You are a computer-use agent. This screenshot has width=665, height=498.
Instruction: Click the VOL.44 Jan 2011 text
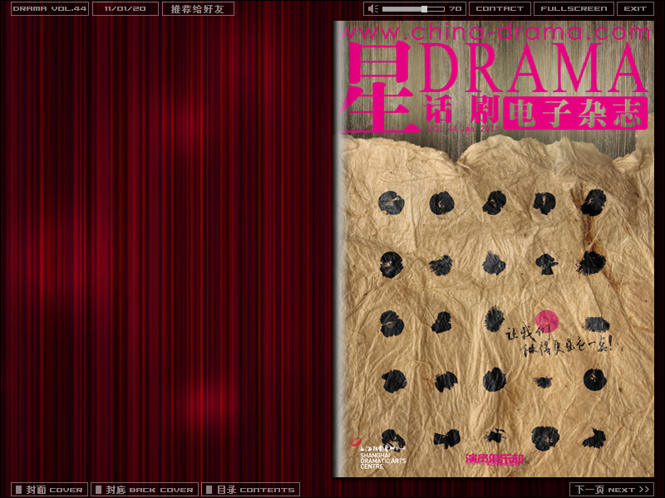pyautogui.click(x=464, y=129)
